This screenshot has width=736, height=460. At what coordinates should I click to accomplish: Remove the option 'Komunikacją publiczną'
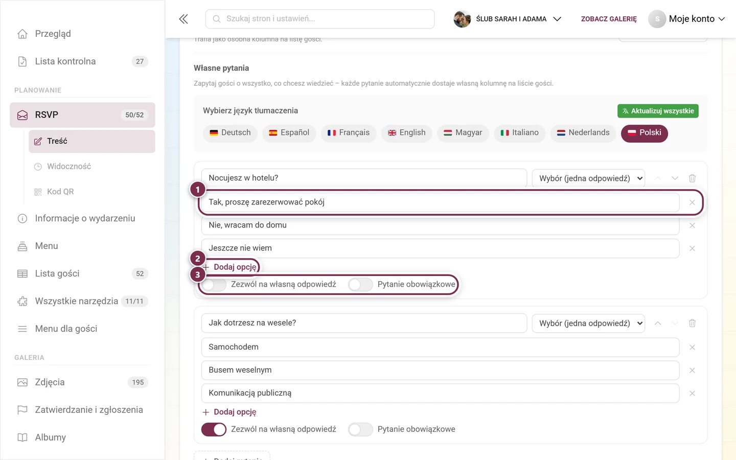(x=692, y=394)
